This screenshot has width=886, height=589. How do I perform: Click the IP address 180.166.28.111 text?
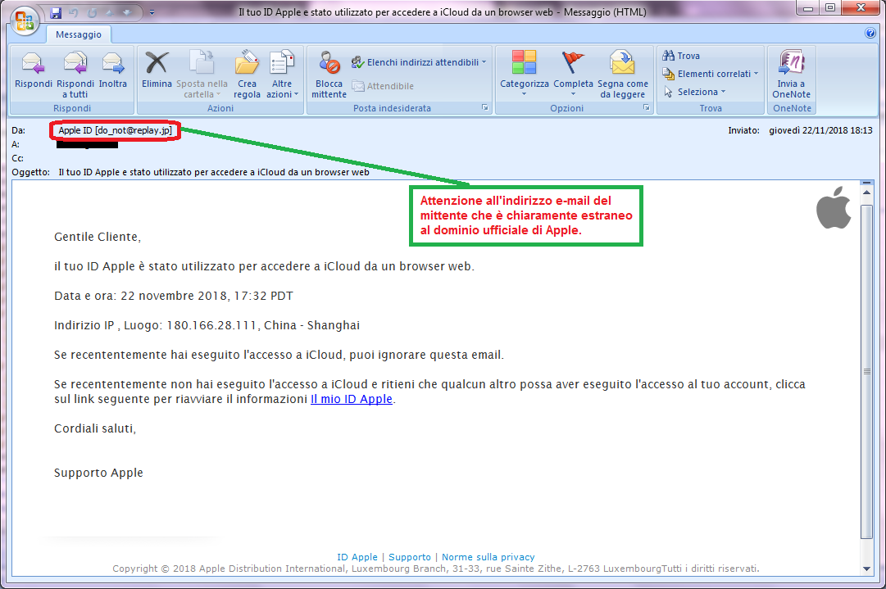coord(211,325)
